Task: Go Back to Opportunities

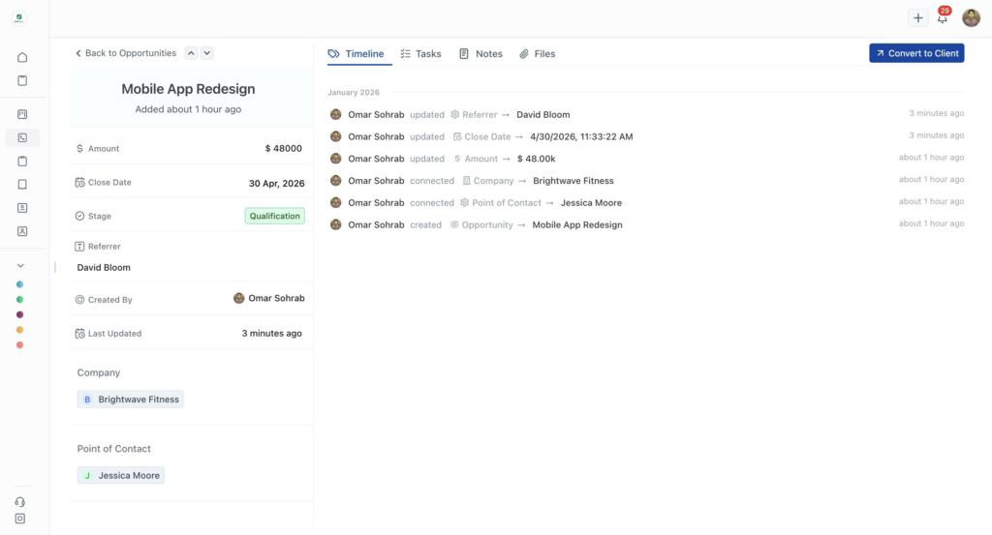Action: tap(125, 53)
